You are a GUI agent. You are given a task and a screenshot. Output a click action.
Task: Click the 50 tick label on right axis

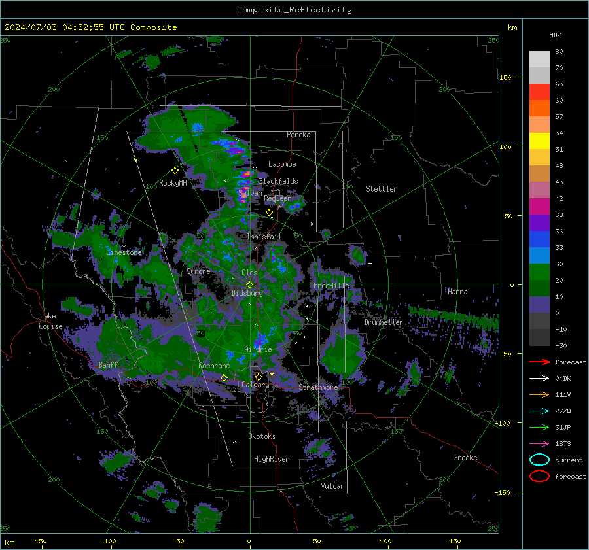tap(509, 216)
